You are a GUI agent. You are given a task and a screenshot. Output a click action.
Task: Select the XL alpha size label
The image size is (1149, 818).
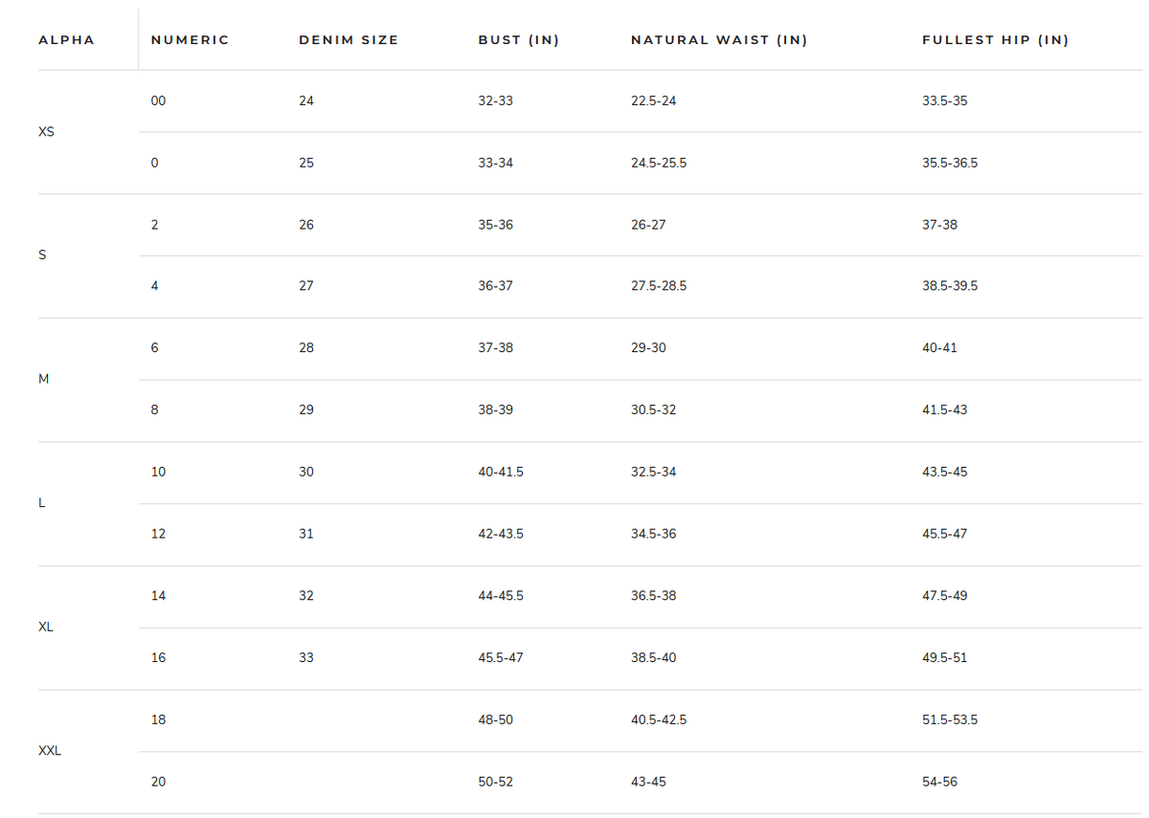pos(46,627)
